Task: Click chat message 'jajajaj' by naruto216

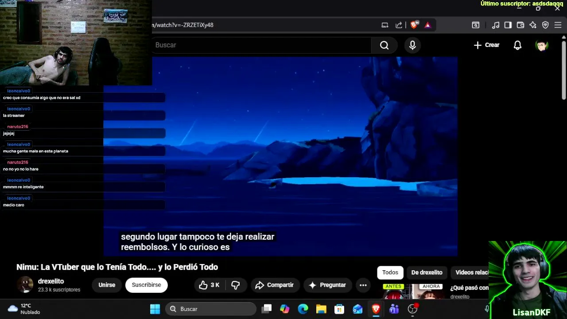Action: (9, 133)
